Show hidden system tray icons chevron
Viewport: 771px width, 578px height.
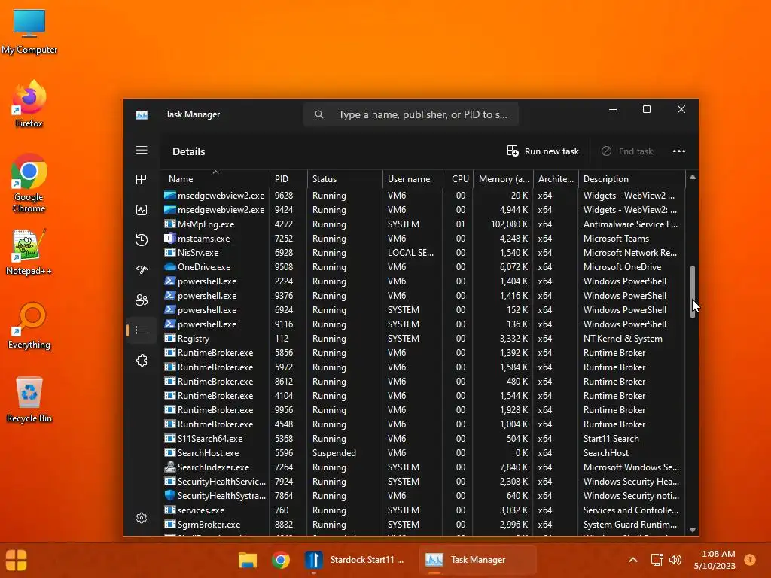click(632, 560)
